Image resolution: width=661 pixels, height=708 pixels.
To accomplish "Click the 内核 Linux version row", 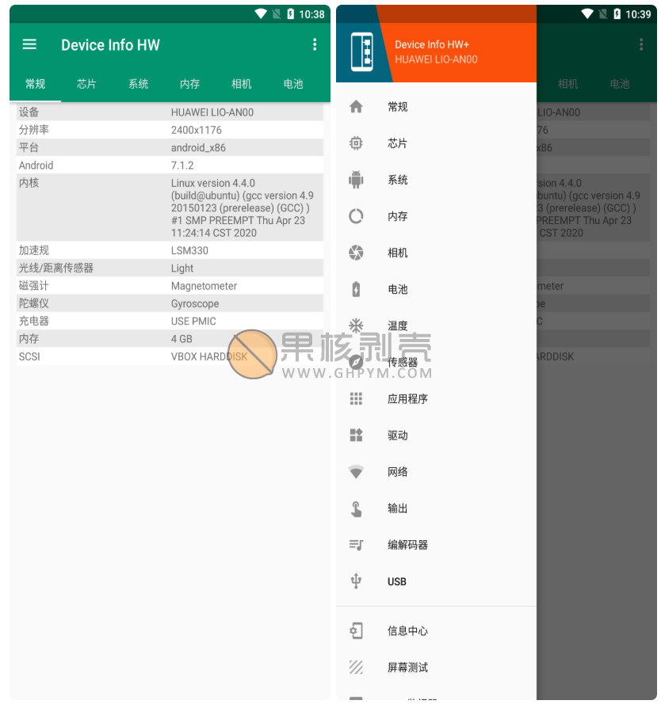I will [170, 207].
